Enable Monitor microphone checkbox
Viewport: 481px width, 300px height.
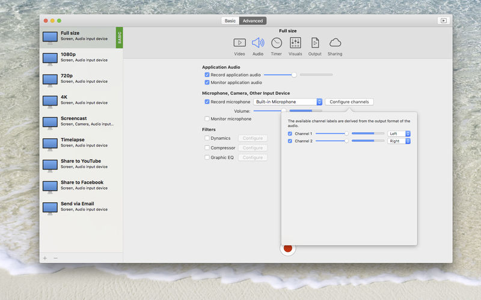click(x=207, y=118)
